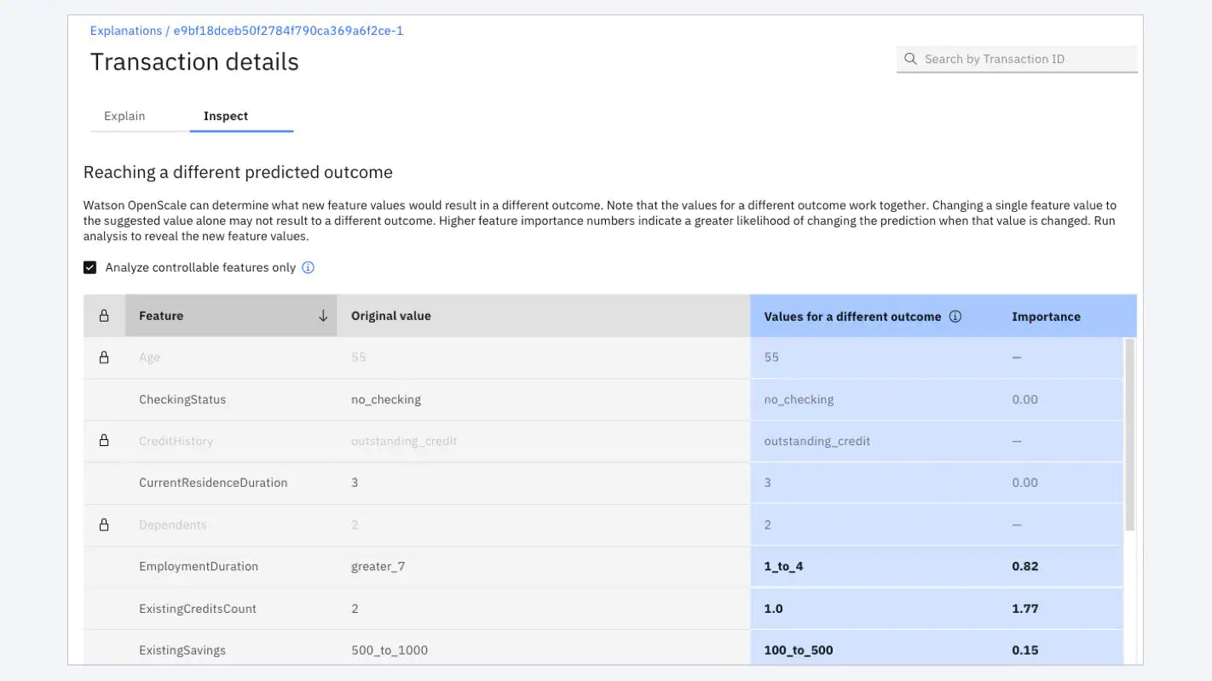Image resolution: width=1212 pixels, height=681 pixels.
Task: Select the Inspect tab
Action: (224, 116)
